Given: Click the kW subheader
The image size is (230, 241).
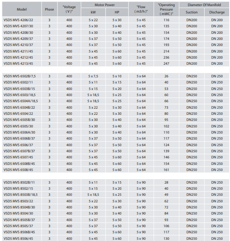Looking at the screenshot, I should (x=93, y=12).
